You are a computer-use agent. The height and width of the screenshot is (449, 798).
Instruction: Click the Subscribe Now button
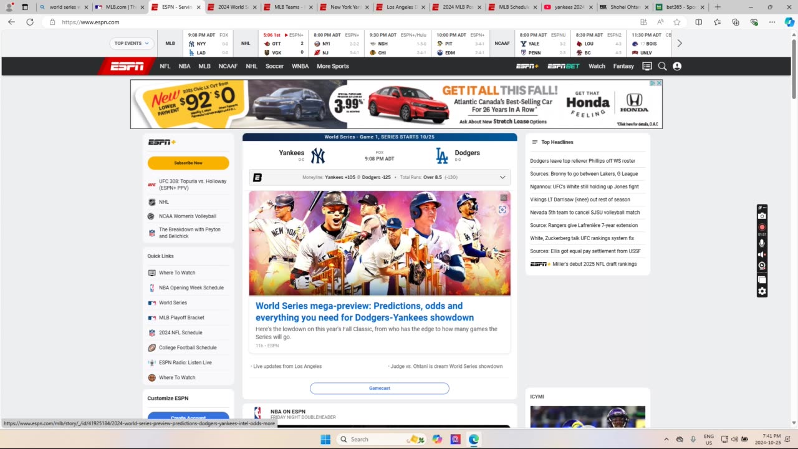pyautogui.click(x=188, y=163)
